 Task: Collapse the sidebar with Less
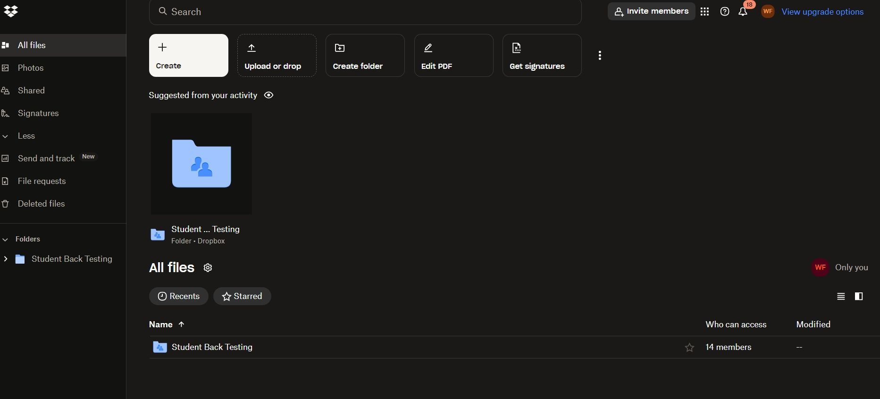tap(26, 136)
